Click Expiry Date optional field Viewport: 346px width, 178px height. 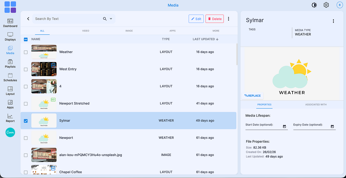[315, 126]
